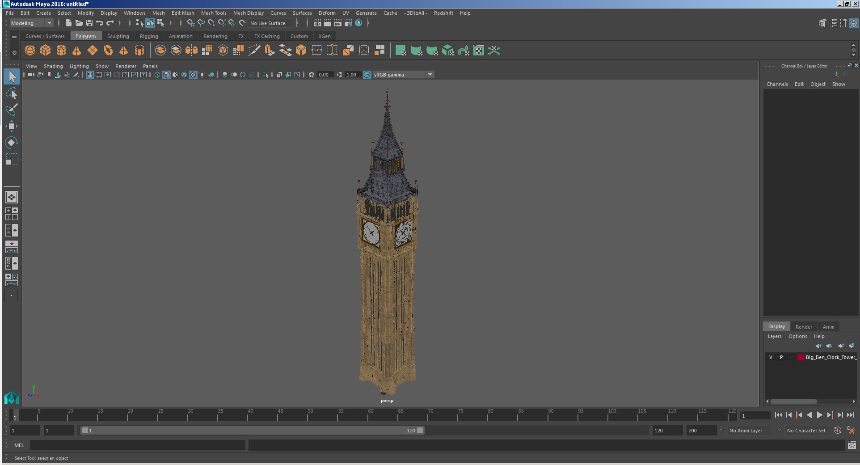The height and width of the screenshot is (465, 860).
Task: Toggle sRGB view transform button
Action: click(367, 75)
